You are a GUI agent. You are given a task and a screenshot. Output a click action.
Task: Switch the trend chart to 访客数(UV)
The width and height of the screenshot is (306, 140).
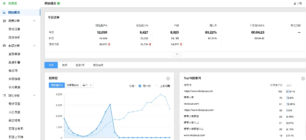pos(73,85)
